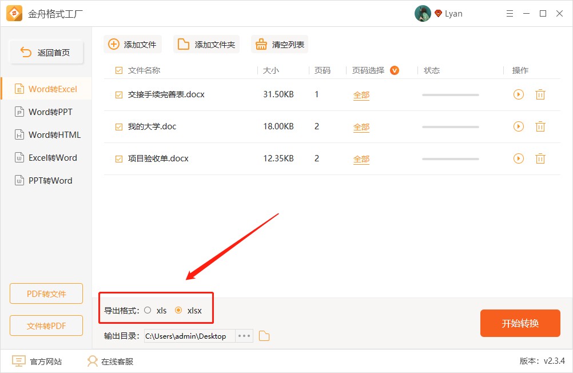Browse output directory with the ... button

pyautogui.click(x=244, y=336)
